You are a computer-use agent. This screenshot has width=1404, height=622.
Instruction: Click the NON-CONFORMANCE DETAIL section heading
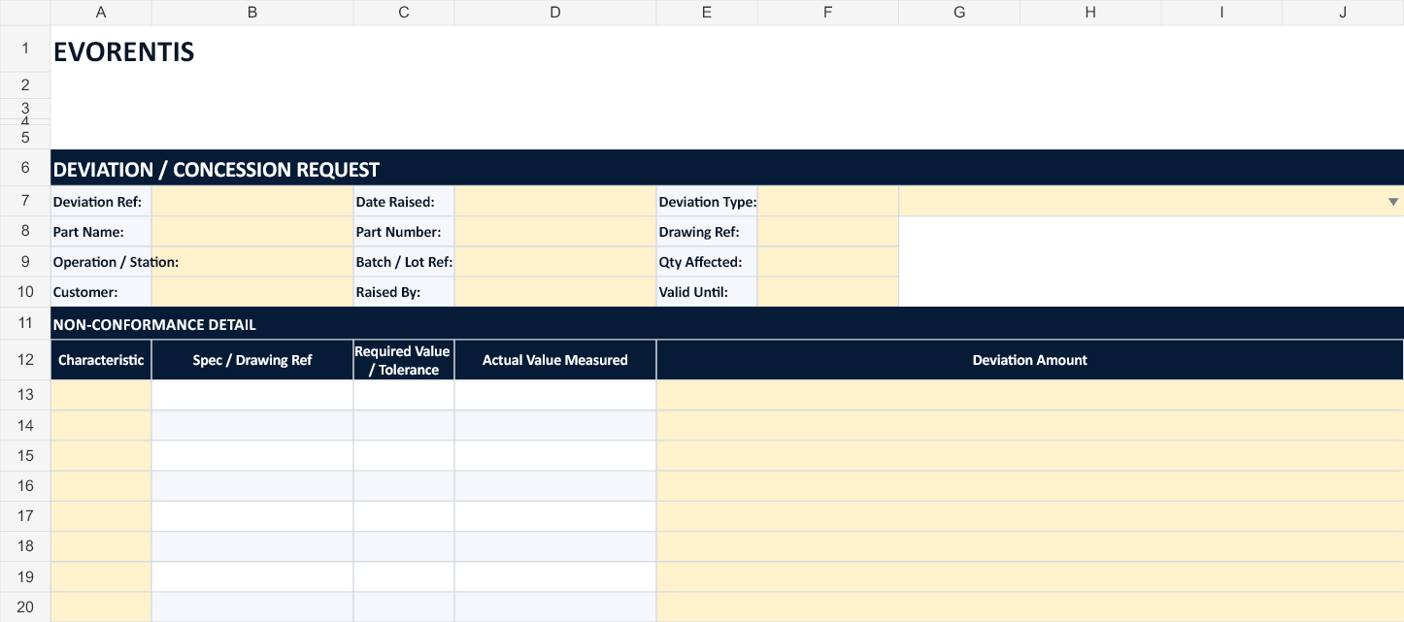coord(154,325)
